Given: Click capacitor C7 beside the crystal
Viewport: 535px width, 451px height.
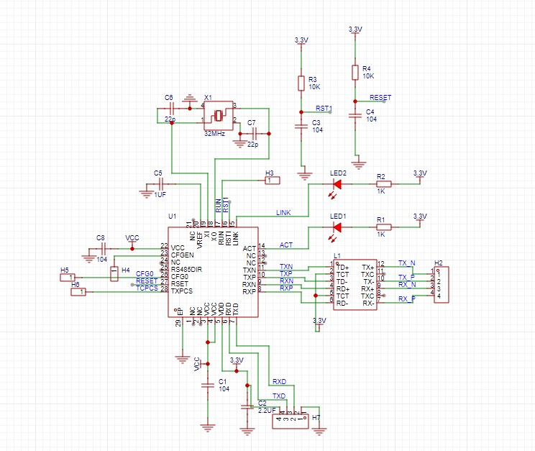Looking at the screenshot, I should 253,134.
